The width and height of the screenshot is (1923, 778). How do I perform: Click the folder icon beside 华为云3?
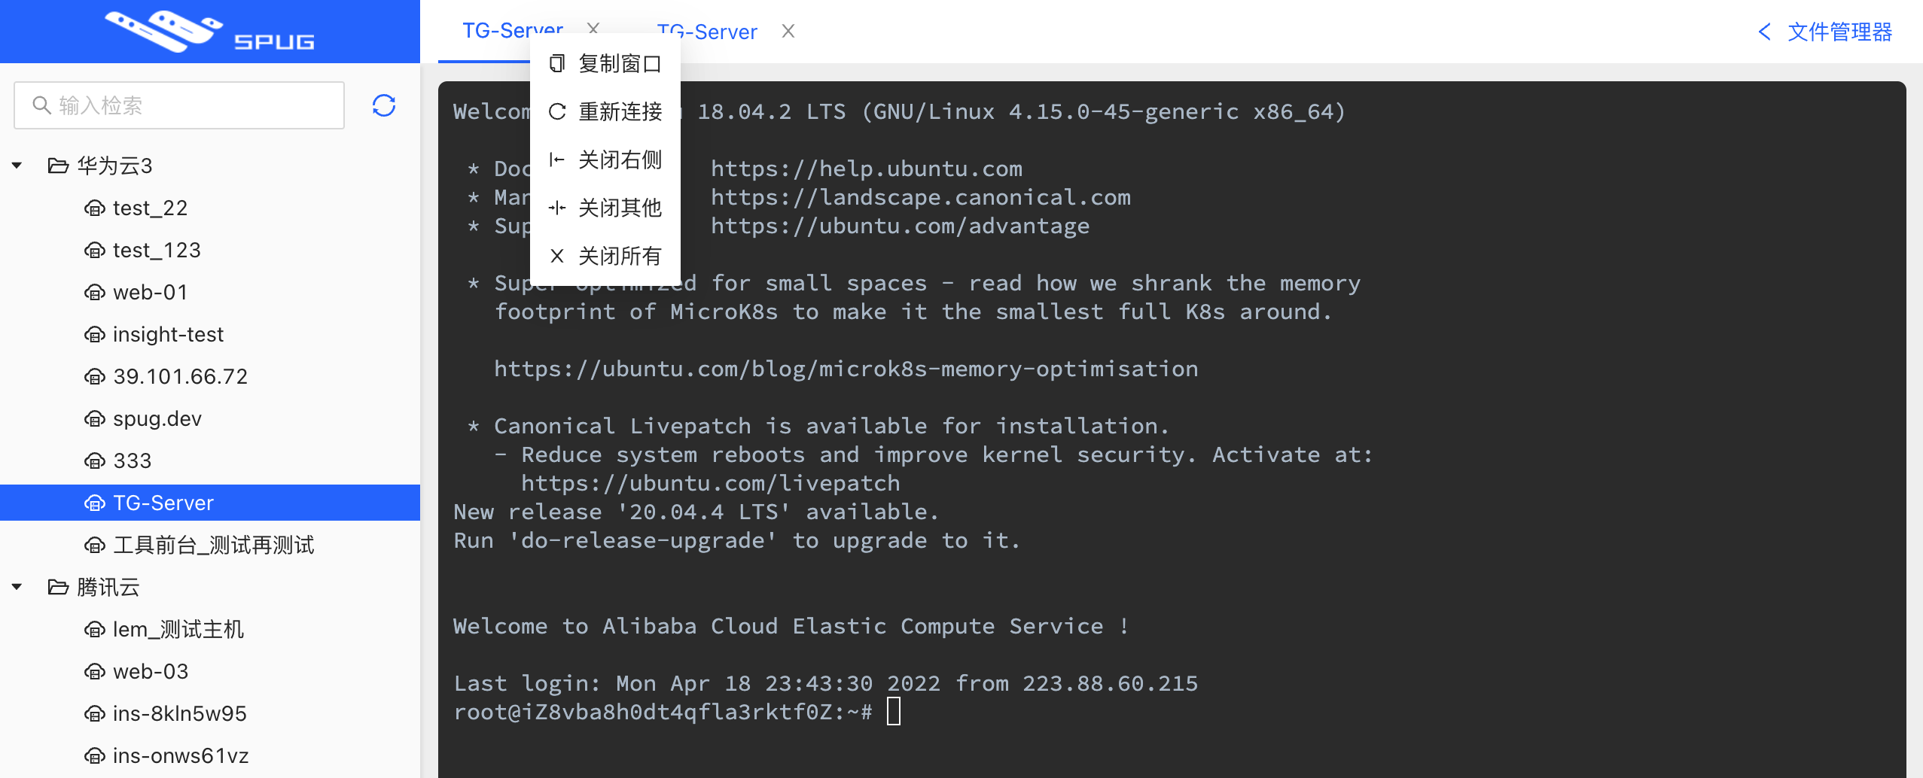59,165
